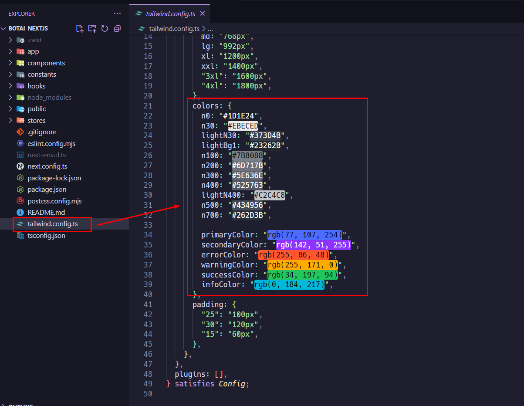Screen dimensions: 524x406
Task: Click the node_modules folder icon
Action: tap(20, 98)
